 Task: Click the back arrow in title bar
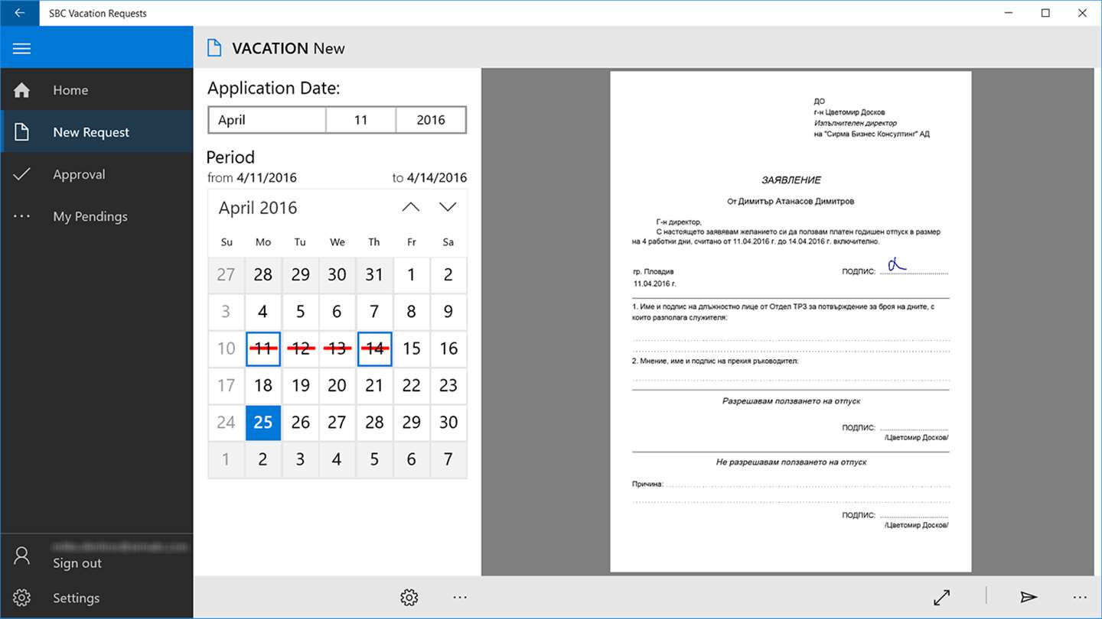(x=20, y=13)
